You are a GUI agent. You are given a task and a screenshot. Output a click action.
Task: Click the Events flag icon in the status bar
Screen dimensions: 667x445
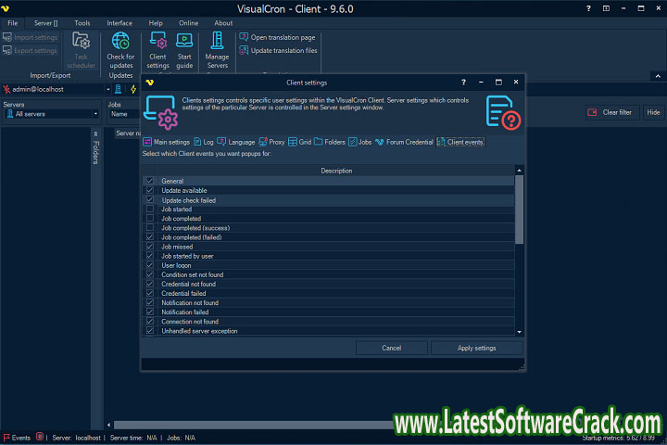point(6,438)
